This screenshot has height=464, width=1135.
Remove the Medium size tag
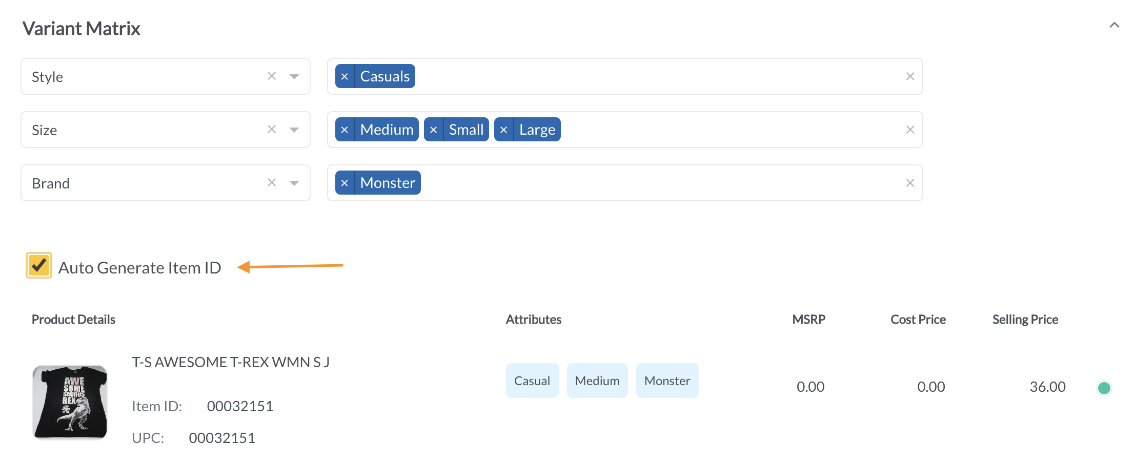coord(344,130)
